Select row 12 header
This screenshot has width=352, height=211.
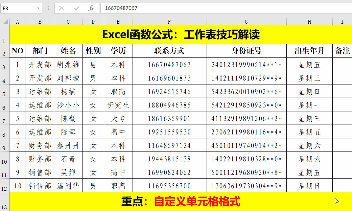coord(5,185)
